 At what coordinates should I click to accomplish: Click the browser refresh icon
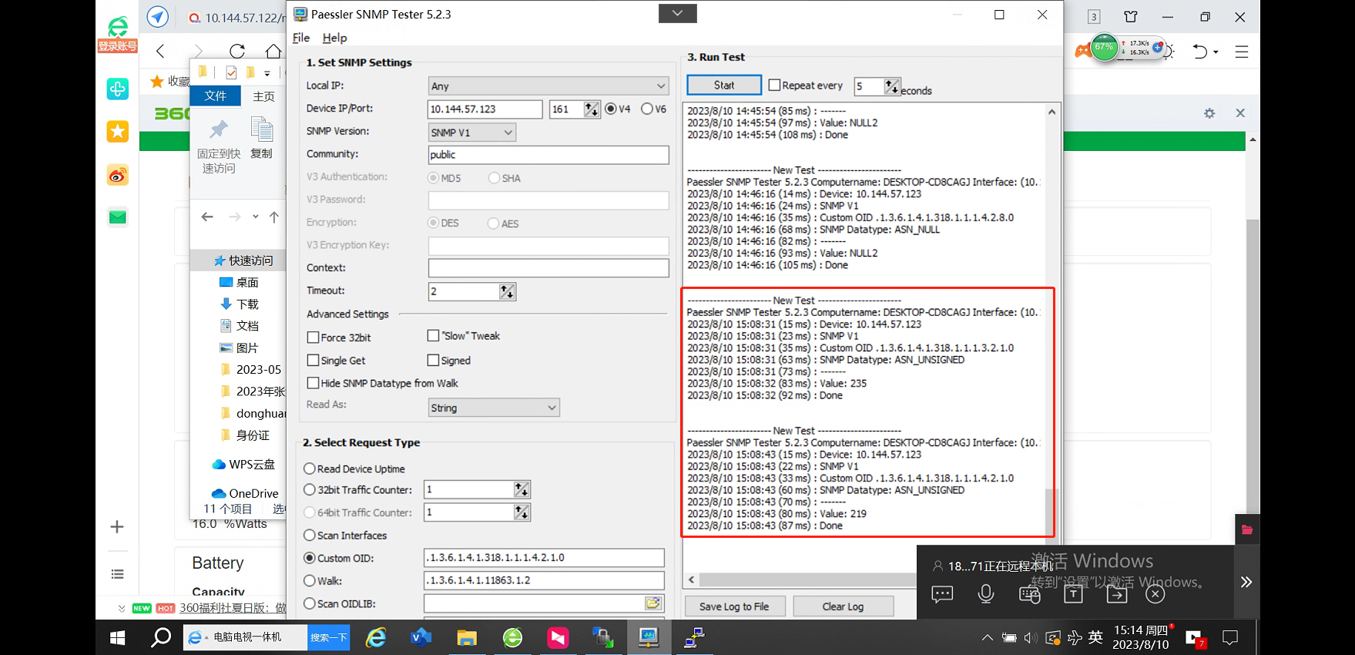click(x=237, y=51)
